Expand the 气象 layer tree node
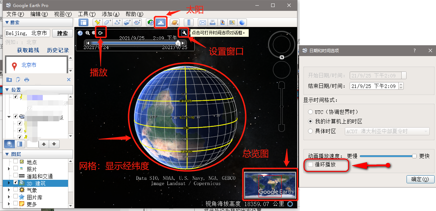Screen dimensions: 436x211 point(9,190)
